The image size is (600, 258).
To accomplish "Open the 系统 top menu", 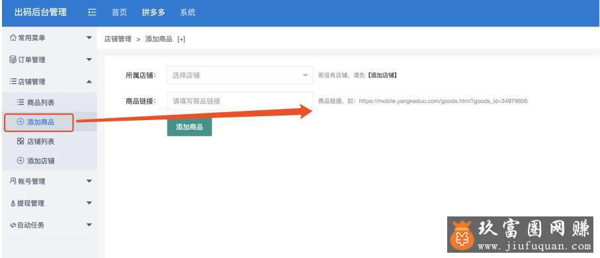I will 187,13.
